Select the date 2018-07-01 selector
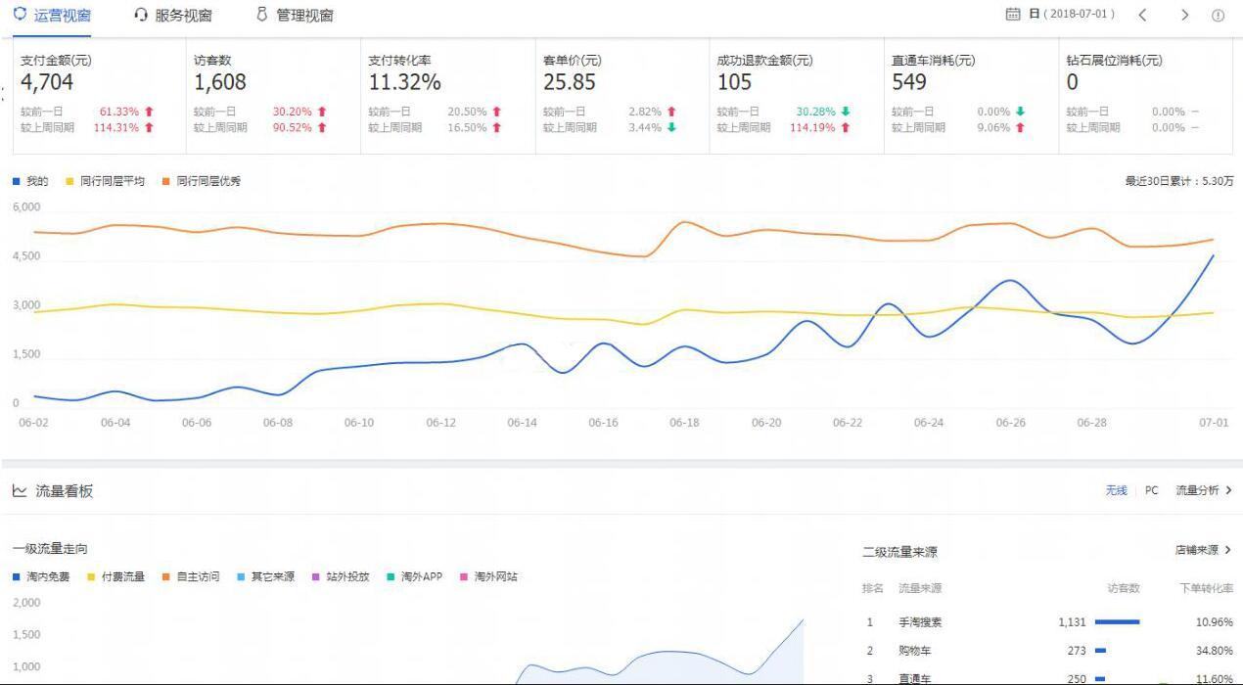The image size is (1243, 685). click(1072, 15)
